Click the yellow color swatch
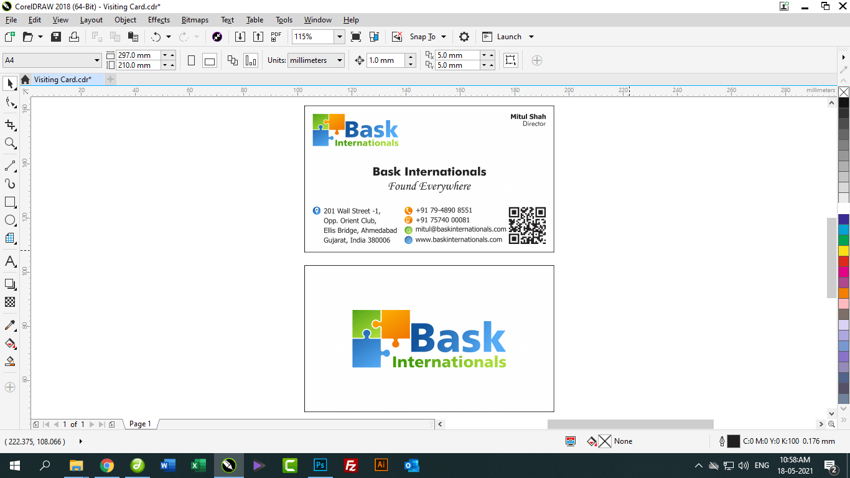The width and height of the screenshot is (850, 478). (844, 251)
